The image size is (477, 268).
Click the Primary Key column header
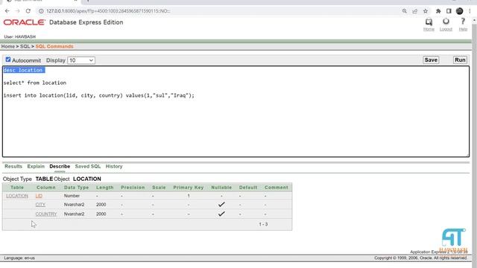coord(189,188)
